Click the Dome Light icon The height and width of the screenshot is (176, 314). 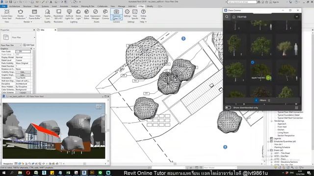click(78, 12)
